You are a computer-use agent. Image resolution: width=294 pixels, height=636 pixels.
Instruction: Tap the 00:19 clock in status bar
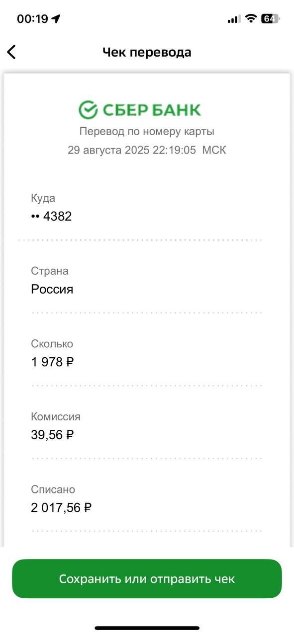[x=32, y=19]
